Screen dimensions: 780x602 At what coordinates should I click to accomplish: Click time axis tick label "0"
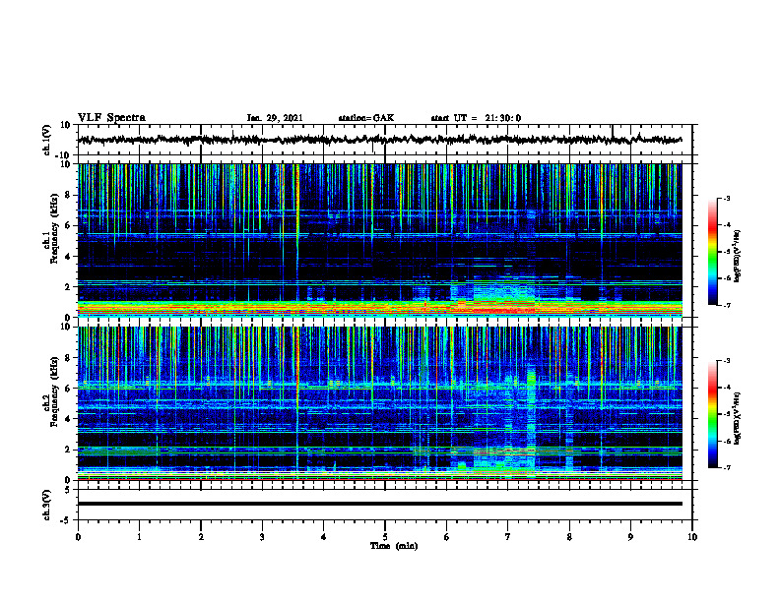(78, 537)
